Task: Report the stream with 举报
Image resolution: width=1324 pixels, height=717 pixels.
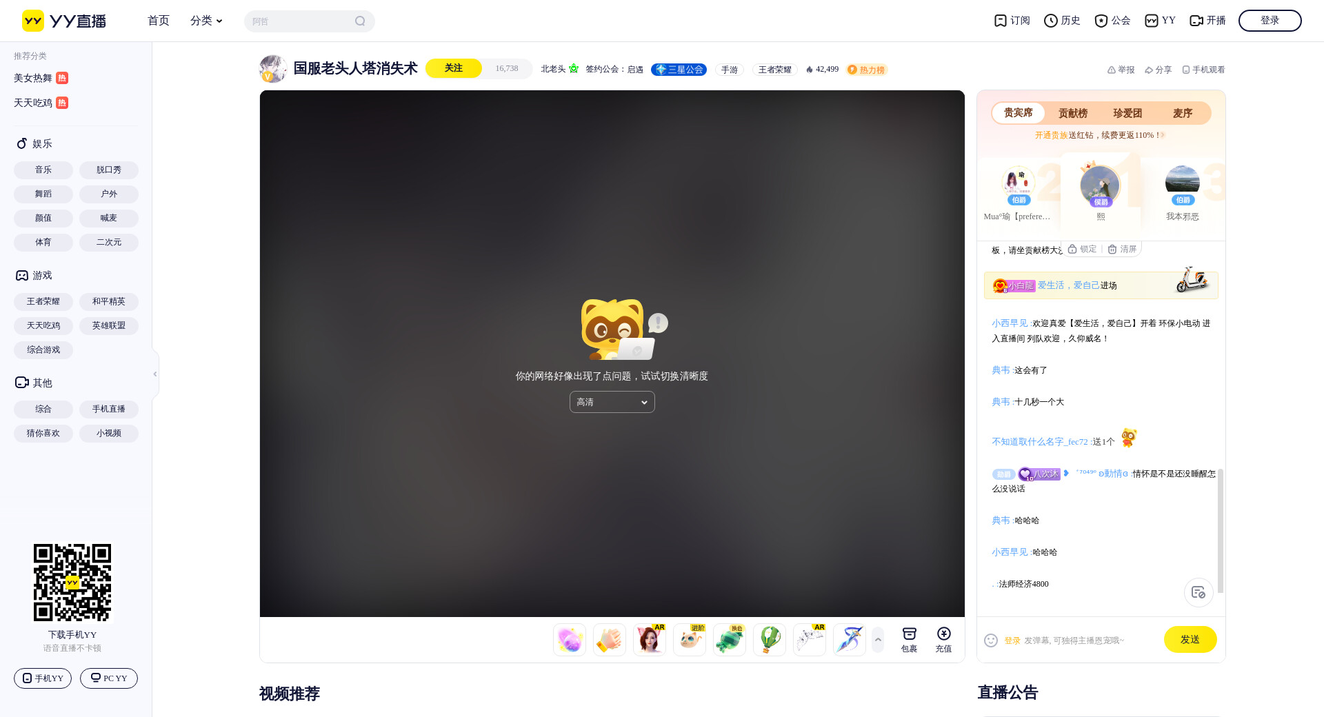Action: pyautogui.click(x=1121, y=70)
